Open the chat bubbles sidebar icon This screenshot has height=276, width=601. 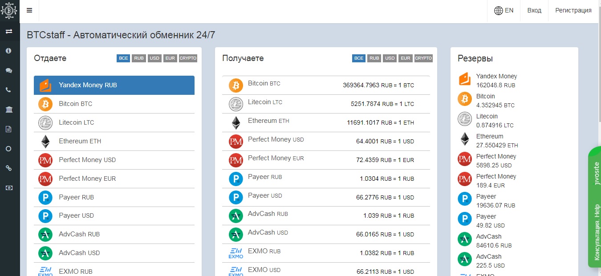[x=8, y=70]
